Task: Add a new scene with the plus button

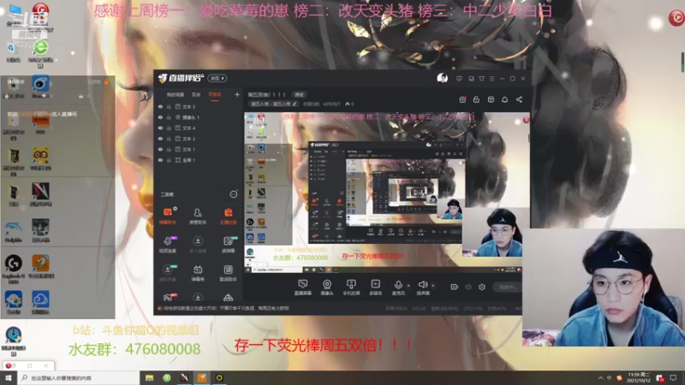Action: (237, 94)
